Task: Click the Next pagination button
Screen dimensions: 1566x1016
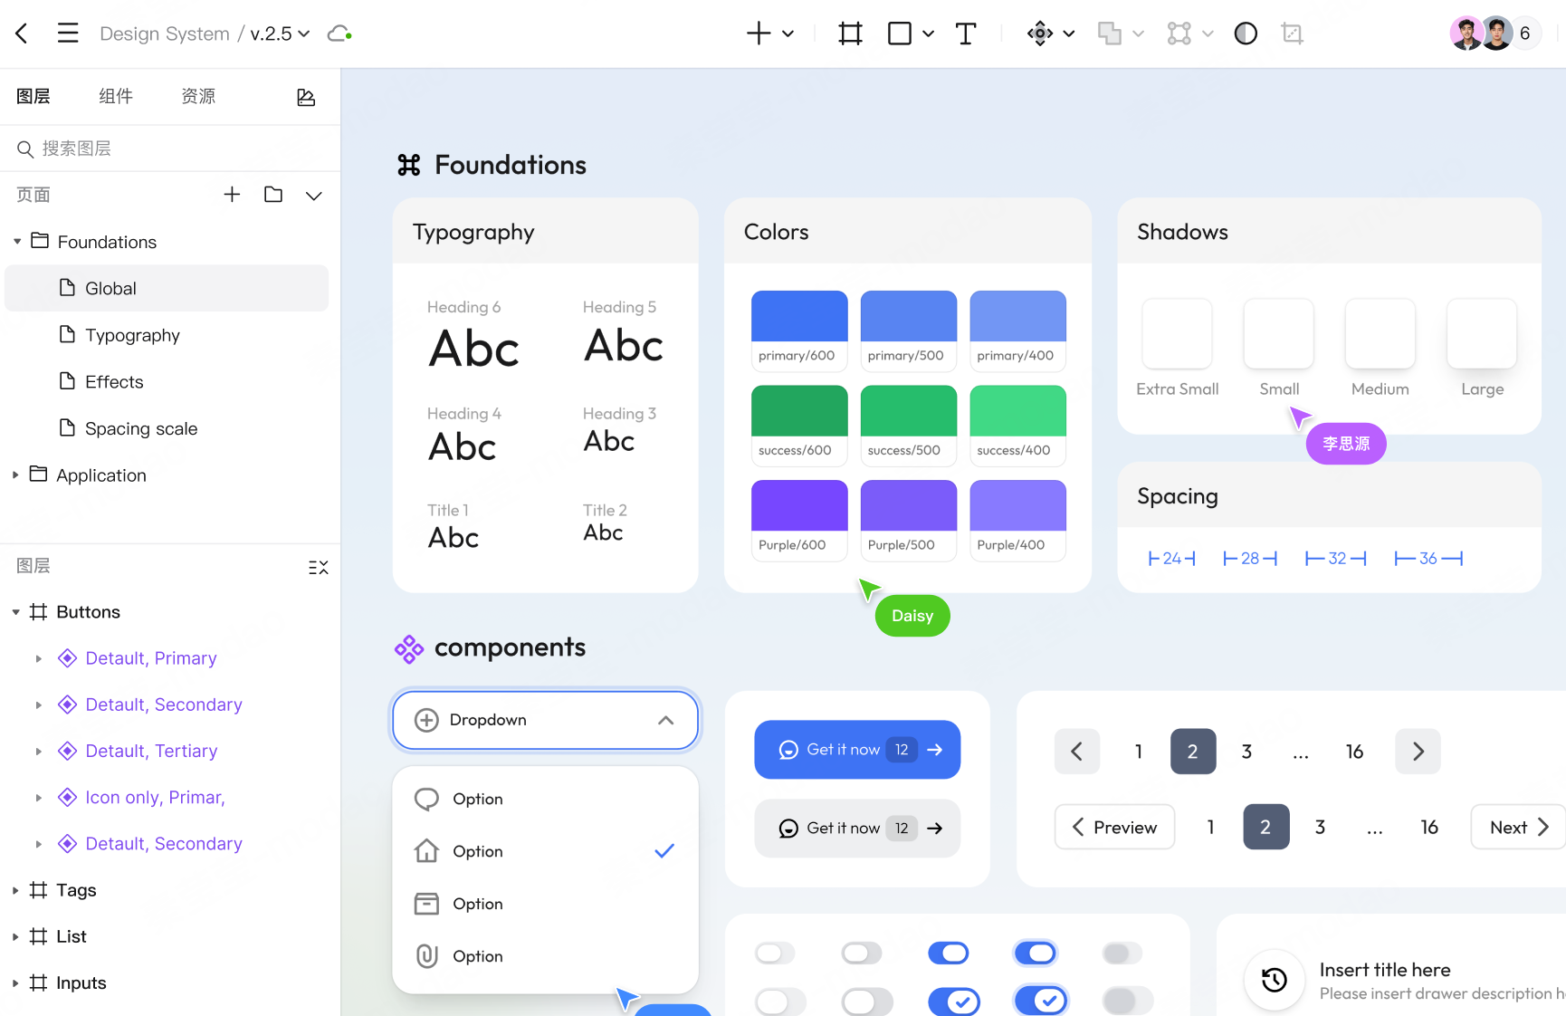Action: (1518, 827)
